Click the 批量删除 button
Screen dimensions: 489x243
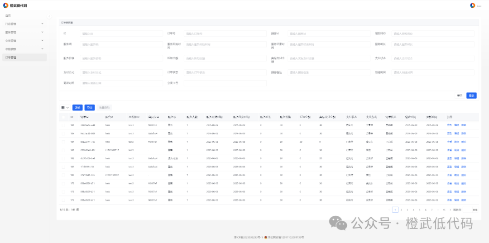click(104, 108)
